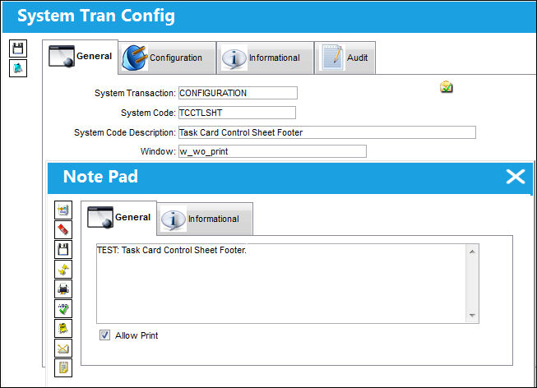The image size is (537, 388).
Task: Click the System Code Description field
Action: [x=327, y=132]
